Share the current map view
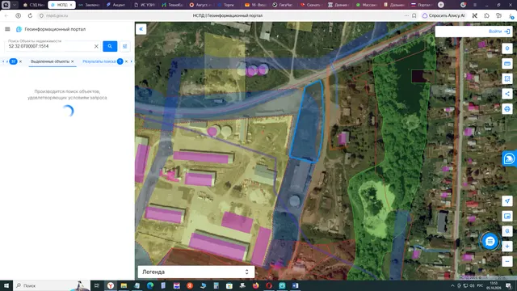Viewport: 517px width, 291px height. pyautogui.click(x=507, y=94)
